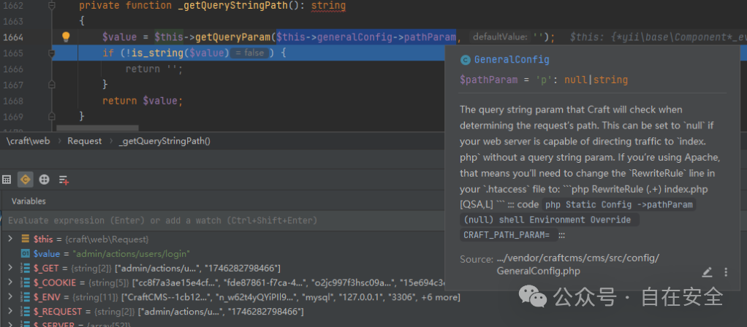The width and height of the screenshot is (747, 327).
Task: Collapse the function fold marker on line 1662
Action: coord(51,6)
